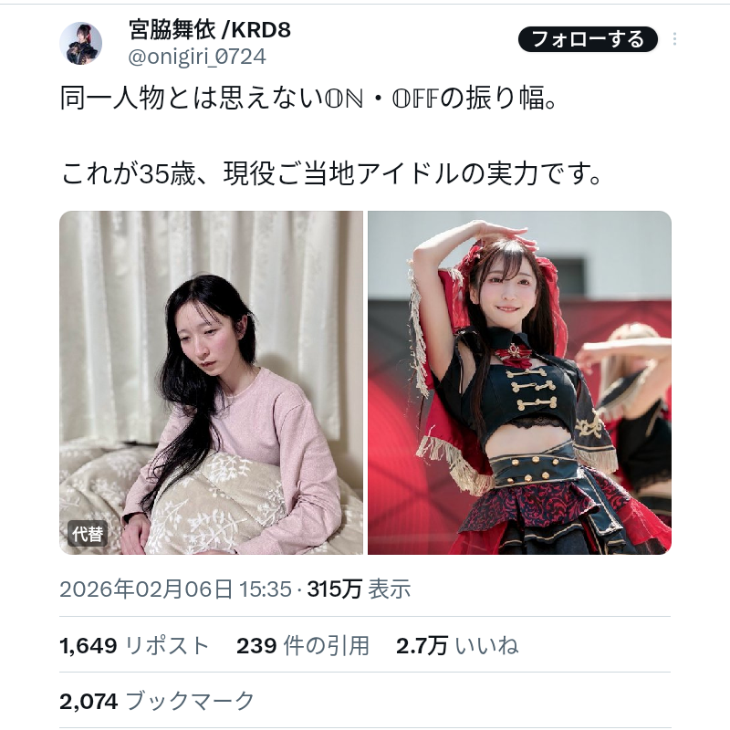Click the first tweet text line
The height and width of the screenshot is (730, 730).
point(308,99)
